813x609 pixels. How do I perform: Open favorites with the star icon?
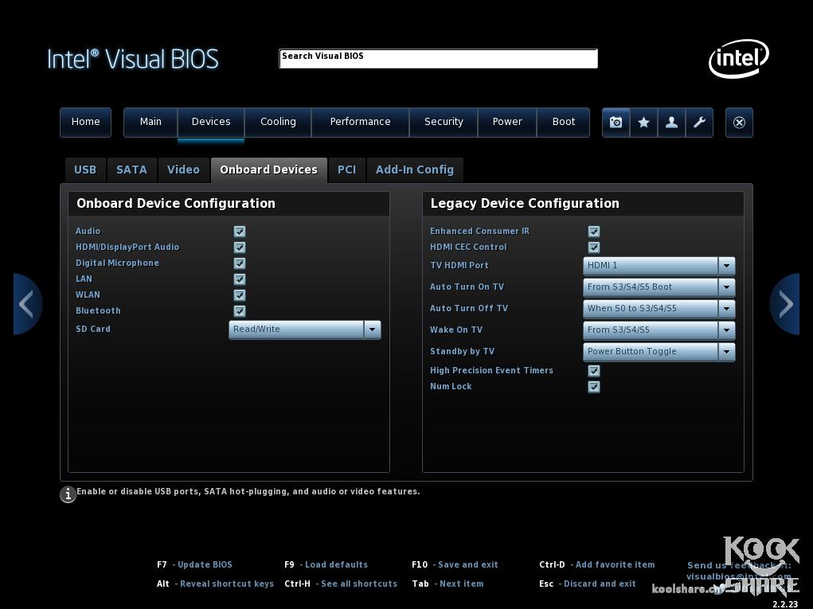643,123
